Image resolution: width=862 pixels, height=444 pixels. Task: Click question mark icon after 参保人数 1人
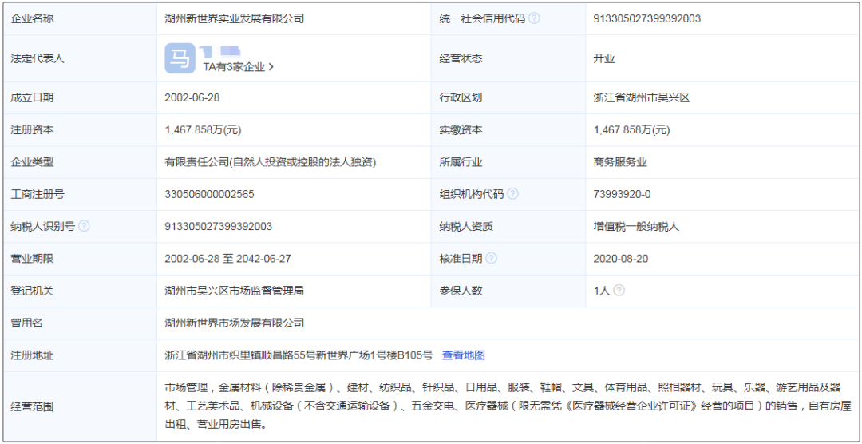tap(619, 291)
